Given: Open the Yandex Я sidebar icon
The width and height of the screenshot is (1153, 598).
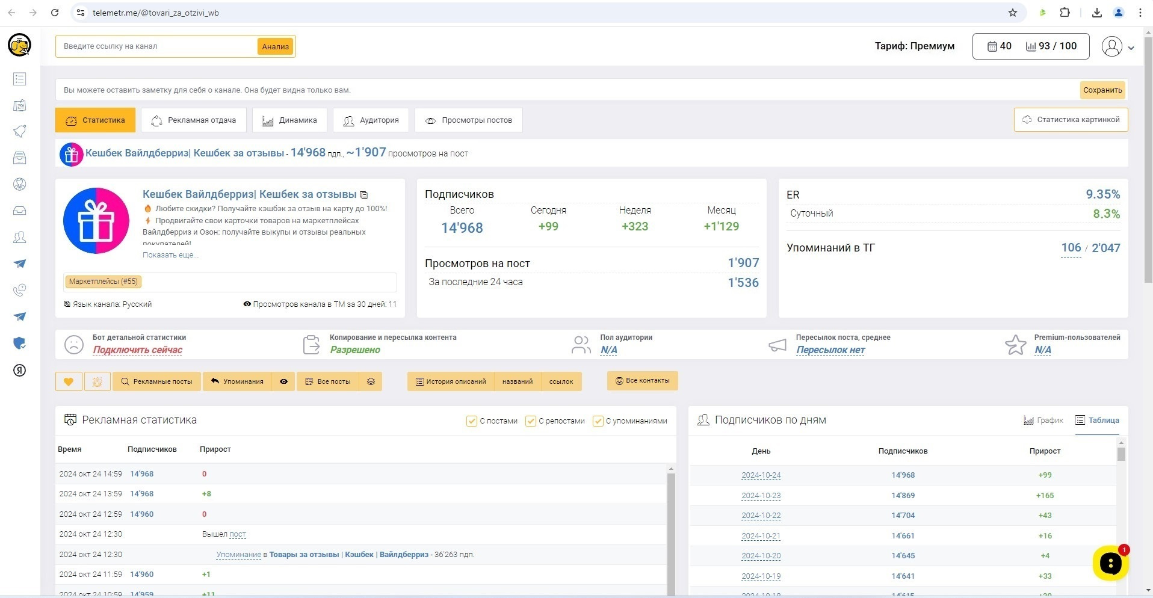Looking at the screenshot, I should pos(19,370).
